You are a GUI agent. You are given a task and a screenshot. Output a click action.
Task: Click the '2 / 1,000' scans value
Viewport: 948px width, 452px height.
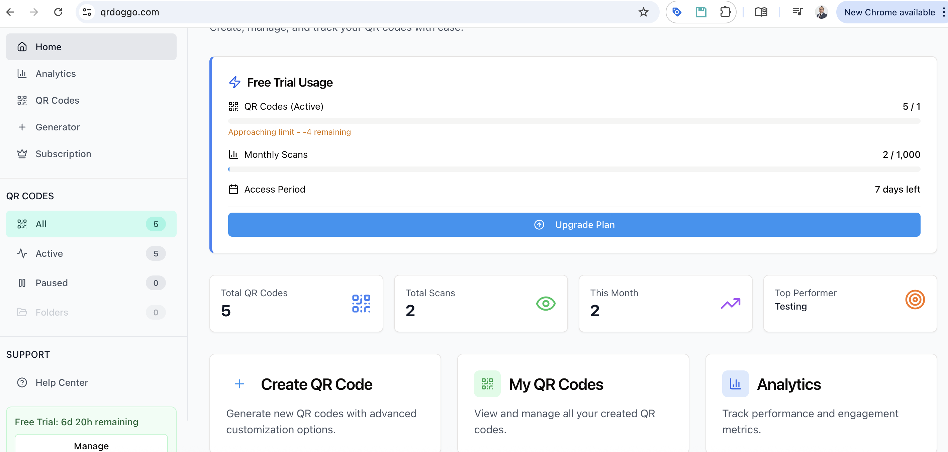[x=901, y=154]
